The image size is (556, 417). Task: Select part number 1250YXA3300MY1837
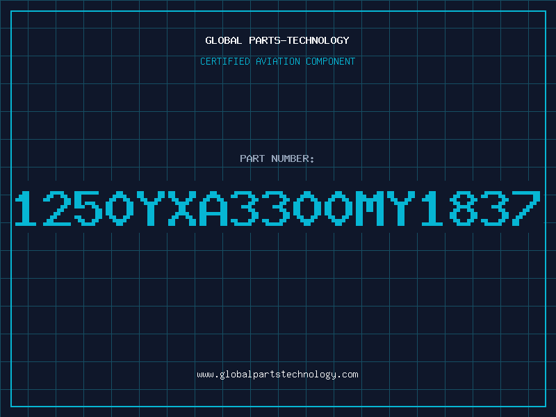277,208
